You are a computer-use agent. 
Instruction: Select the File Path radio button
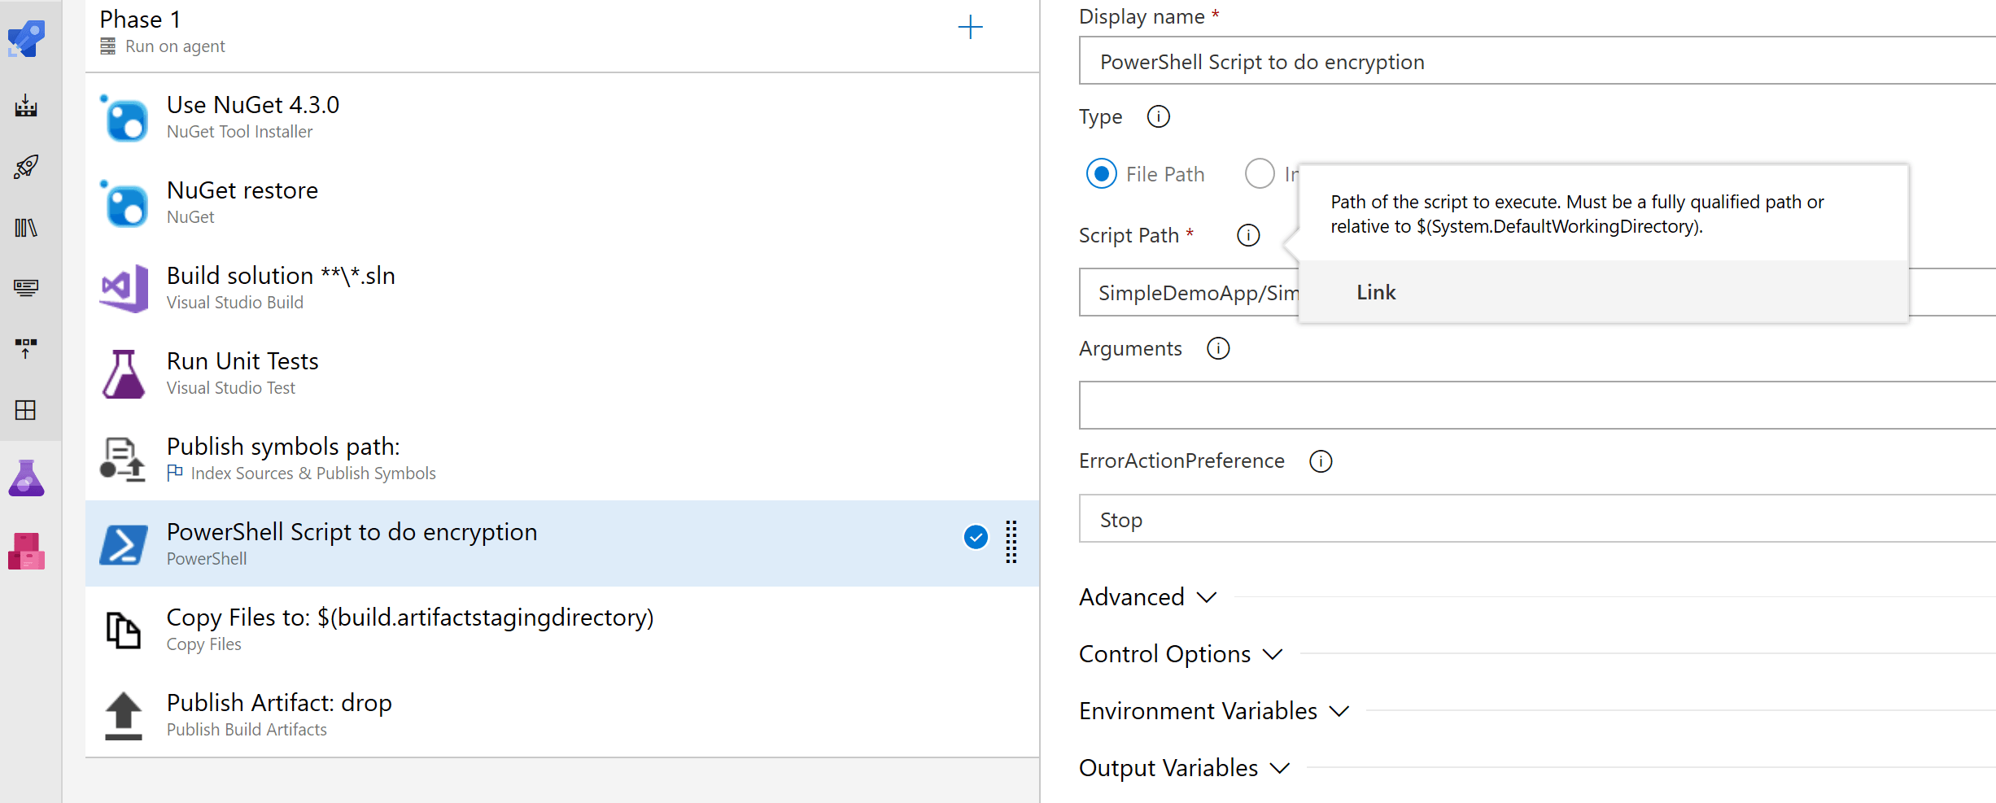(1102, 174)
